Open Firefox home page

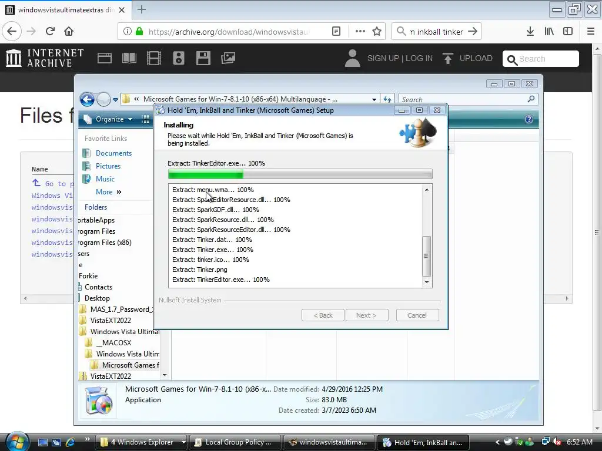[x=69, y=32]
